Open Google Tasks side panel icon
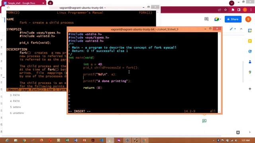 (x=250, y=51)
